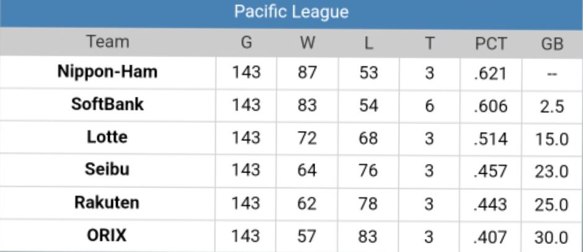Sort standings by W column header
This screenshot has width=583, height=252.
(307, 43)
